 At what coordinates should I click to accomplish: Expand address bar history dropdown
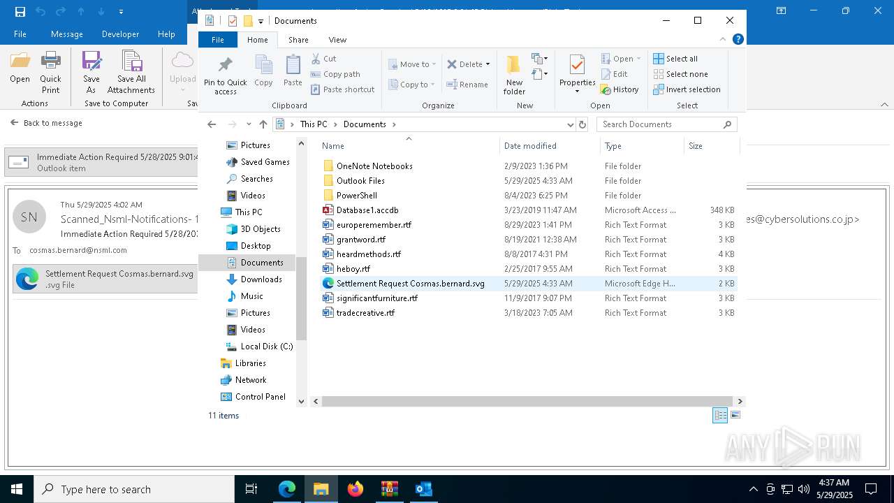tap(571, 124)
